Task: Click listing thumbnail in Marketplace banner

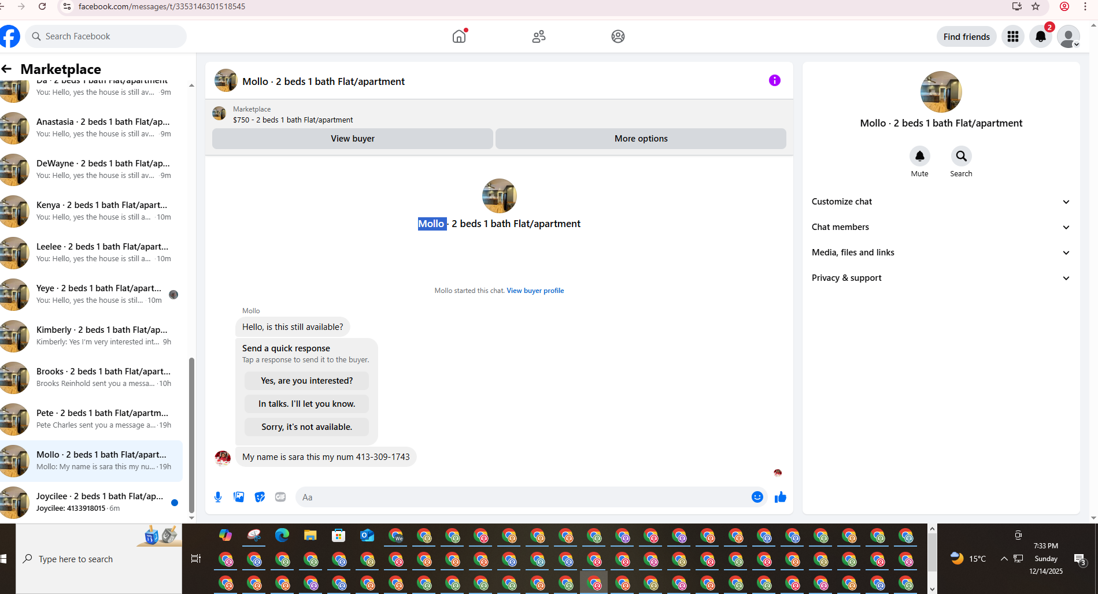Action: tap(219, 113)
